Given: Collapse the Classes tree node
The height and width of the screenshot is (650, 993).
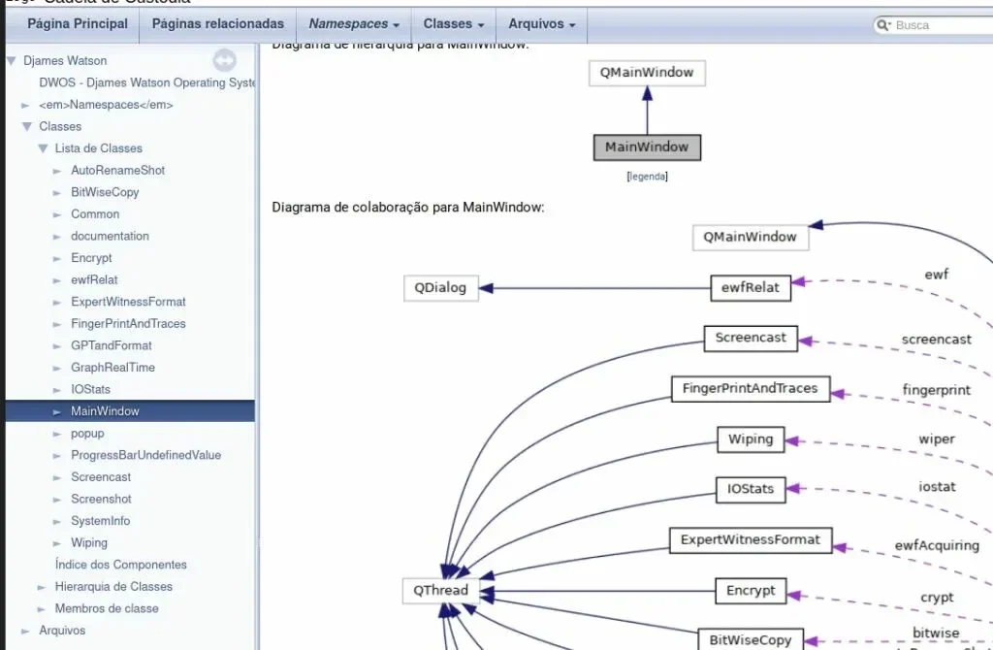Looking at the screenshot, I should 26,127.
